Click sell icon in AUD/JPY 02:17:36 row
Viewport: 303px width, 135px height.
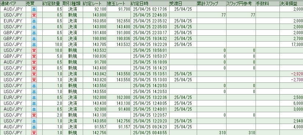click(x=34, y=9)
